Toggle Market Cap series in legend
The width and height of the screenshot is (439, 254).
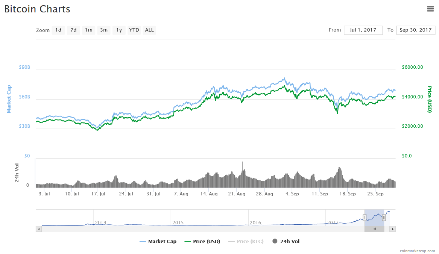click(x=158, y=241)
